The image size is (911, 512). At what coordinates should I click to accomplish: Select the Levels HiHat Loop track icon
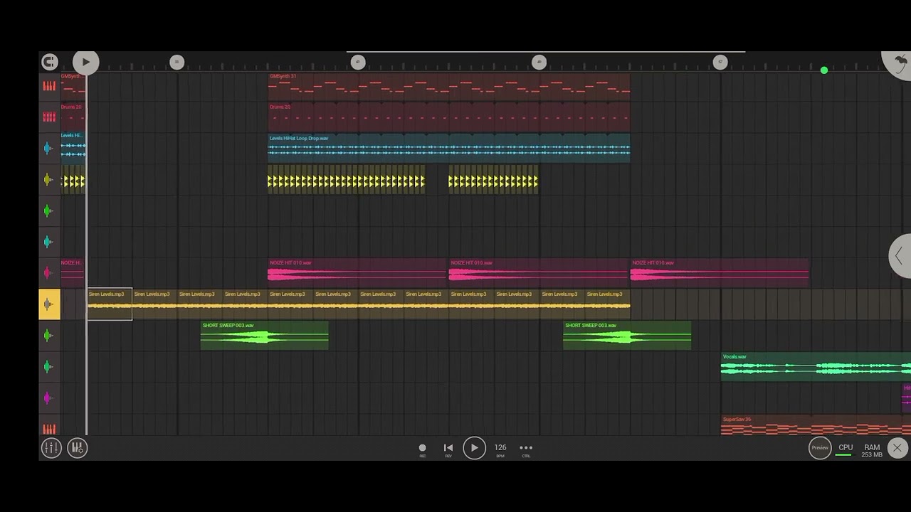49,149
